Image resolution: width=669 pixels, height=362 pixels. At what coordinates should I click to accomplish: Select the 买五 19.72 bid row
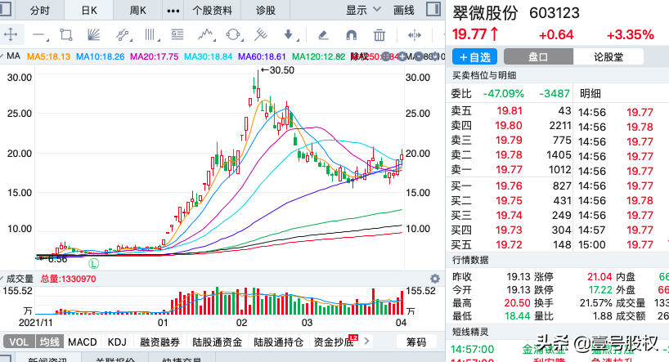click(511, 245)
